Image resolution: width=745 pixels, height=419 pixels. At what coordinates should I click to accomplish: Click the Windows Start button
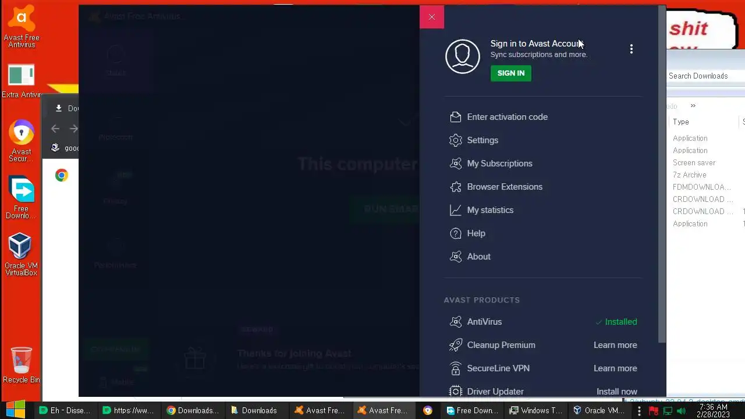point(16,410)
